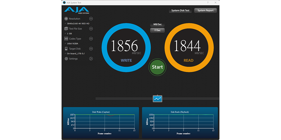
Task: Click the Test File Size stack icon
Action: point(66,29)
